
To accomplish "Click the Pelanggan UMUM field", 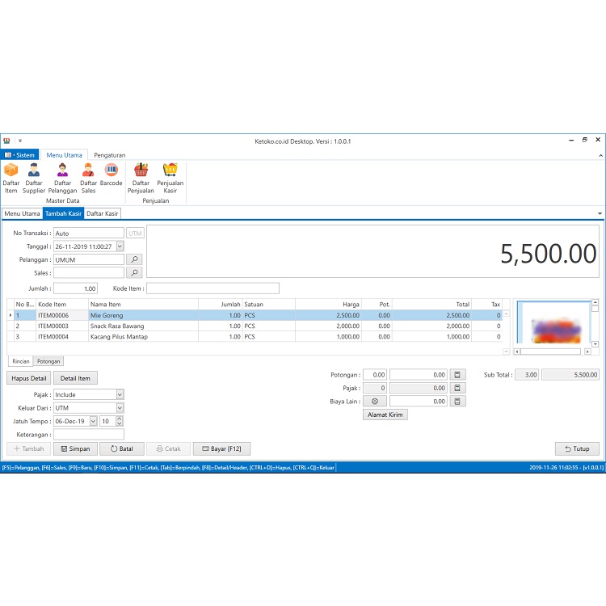I will [x=89, y=259].
